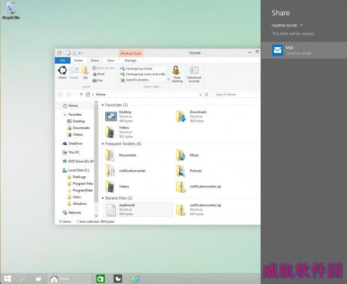This screenshot has height=284, width=347.
Task: Switch to the Share ribbon tab
Action: pos(95,60)
